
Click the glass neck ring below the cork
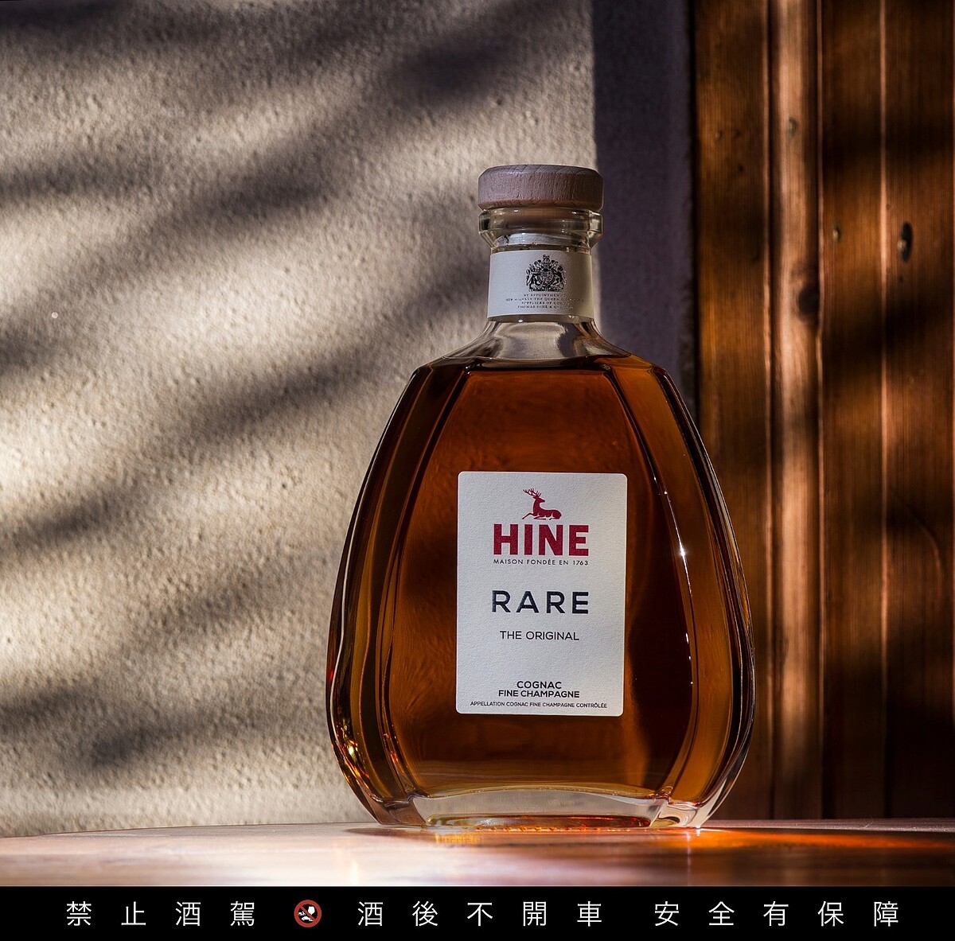tap(540, 226)
